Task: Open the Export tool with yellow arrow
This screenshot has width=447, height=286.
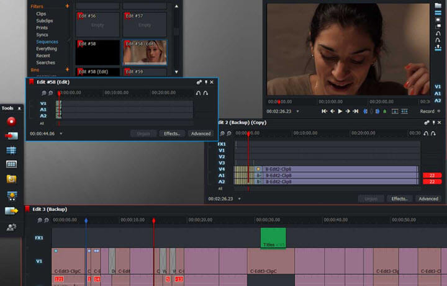Action: [x=11, y=211]
